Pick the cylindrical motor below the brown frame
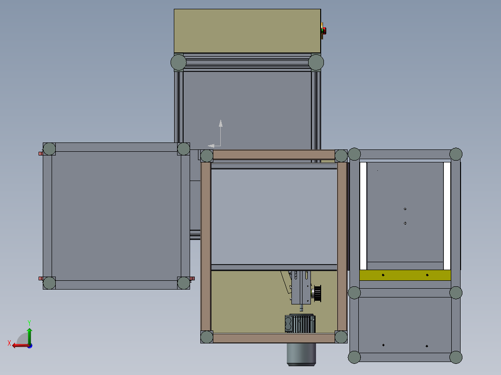 (301, 354)
